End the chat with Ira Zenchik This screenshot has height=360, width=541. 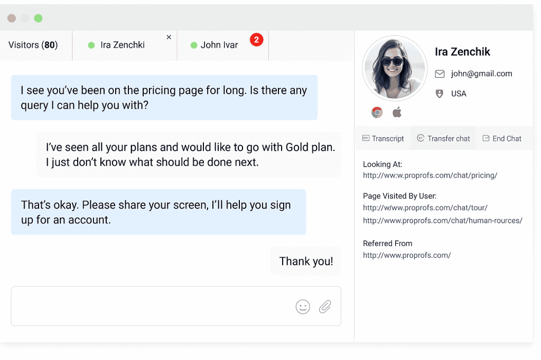click(502, 138)
